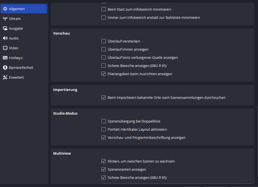Tick 'Überlauf immer anzeigen' option

(x=104, y=50)
